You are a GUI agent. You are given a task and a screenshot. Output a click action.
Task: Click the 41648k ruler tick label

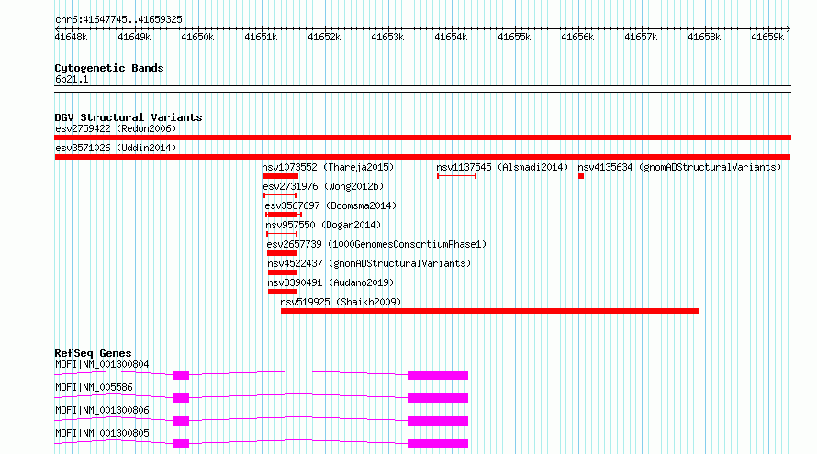71,37
